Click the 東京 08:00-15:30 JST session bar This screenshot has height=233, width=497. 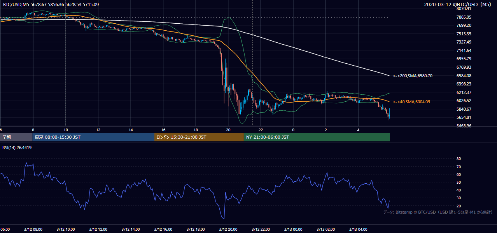coord(93,137)
